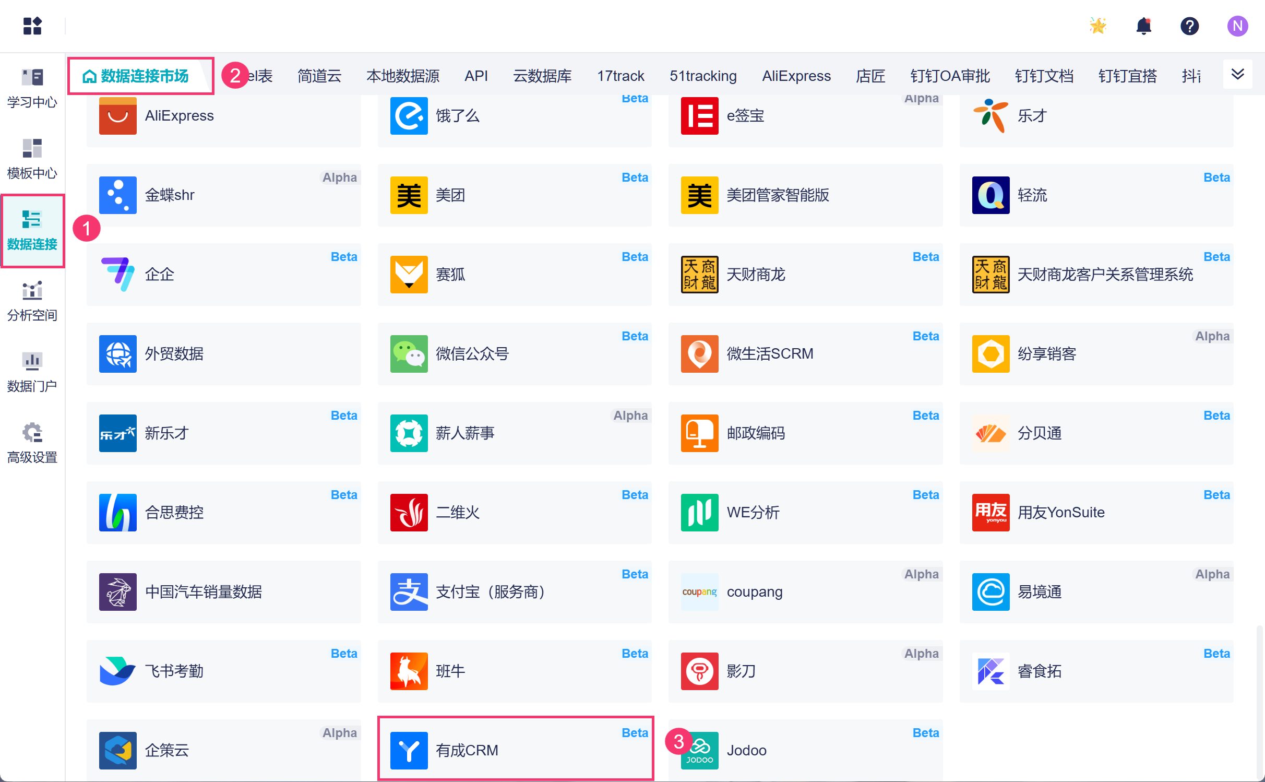Click the 饿了么 connector icon
Image resolution: width=1265 pixels, height=782 pixels.
tap(409, 115)
